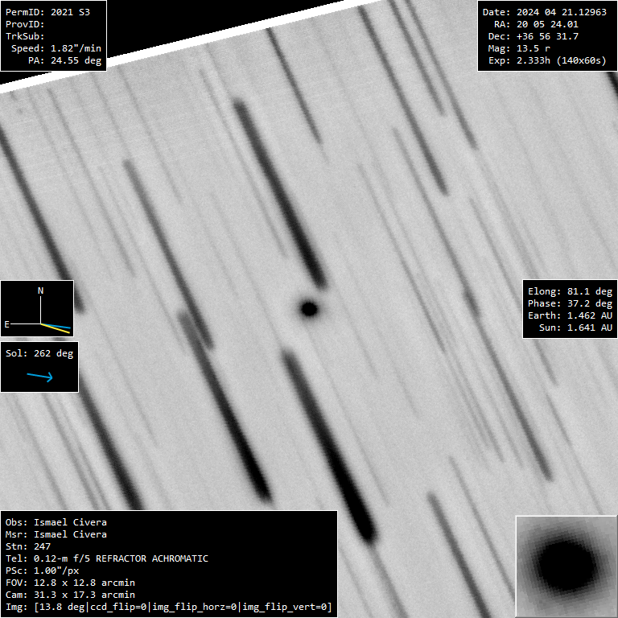Click the Msr: Ismael Civera line
This screenshot has height=618, width=618.
[56, 534]
